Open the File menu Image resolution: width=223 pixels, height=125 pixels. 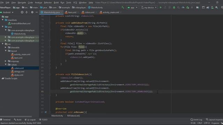pos(2,2)
